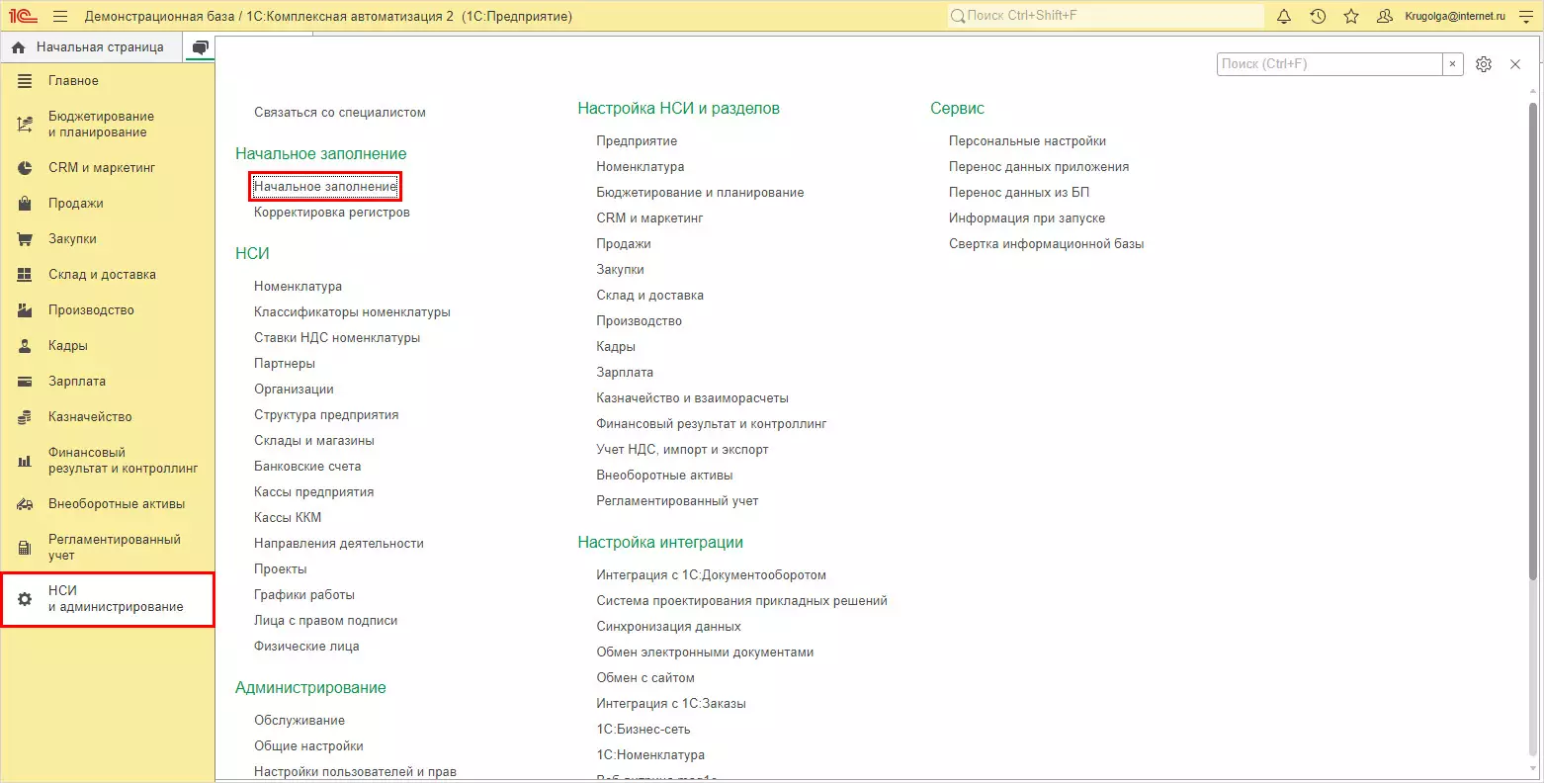This screenshot has width=1544, height=783.
Task: Open Интеграция с 1С:Документооборотом
Action: pyautogui.click(x=711, y=575)
